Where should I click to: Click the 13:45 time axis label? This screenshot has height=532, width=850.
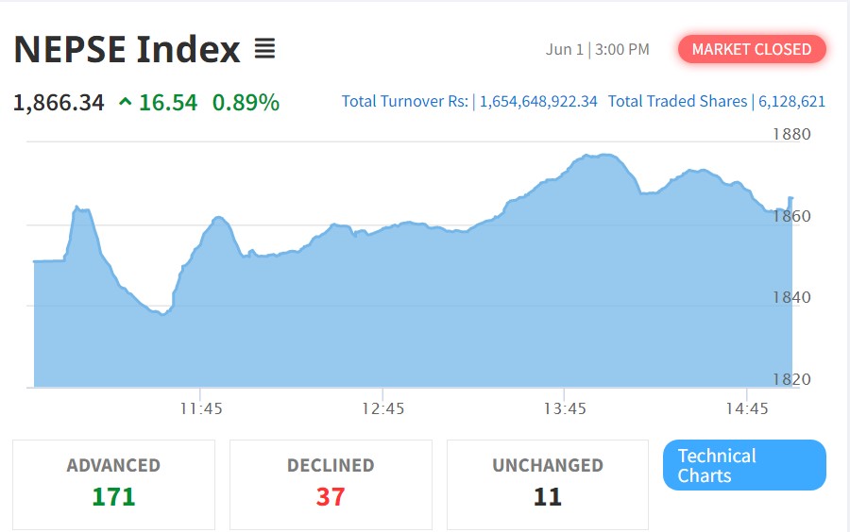click(x=565, y=408)
